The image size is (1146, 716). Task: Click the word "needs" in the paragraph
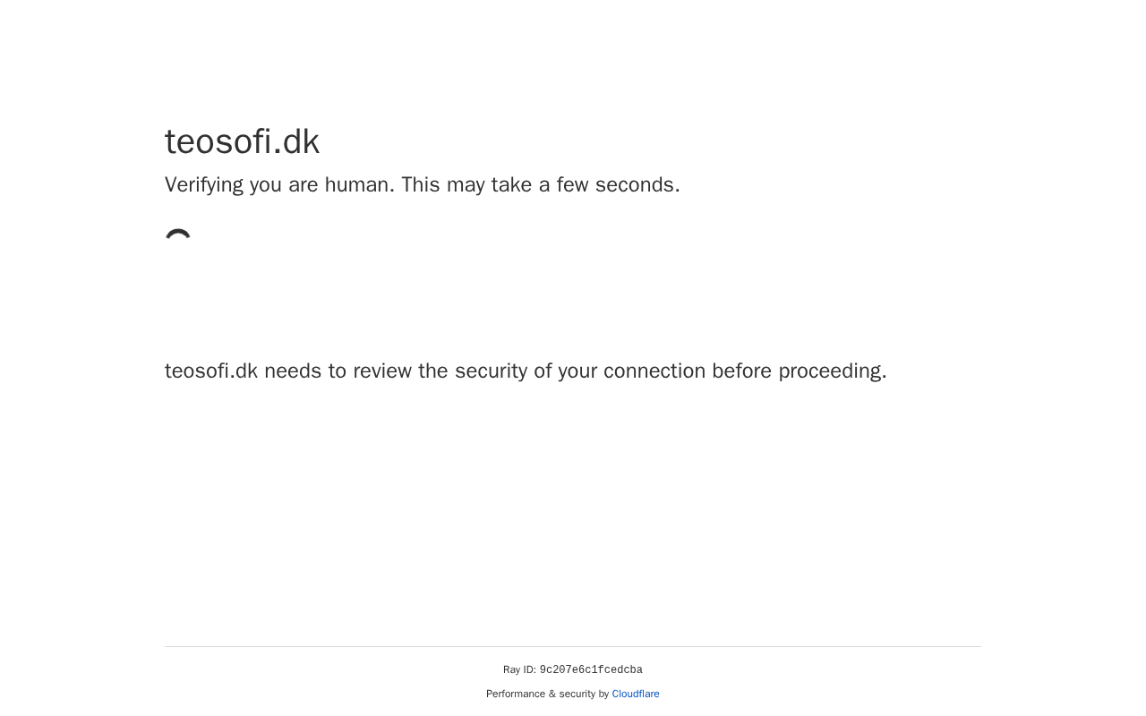293,371
